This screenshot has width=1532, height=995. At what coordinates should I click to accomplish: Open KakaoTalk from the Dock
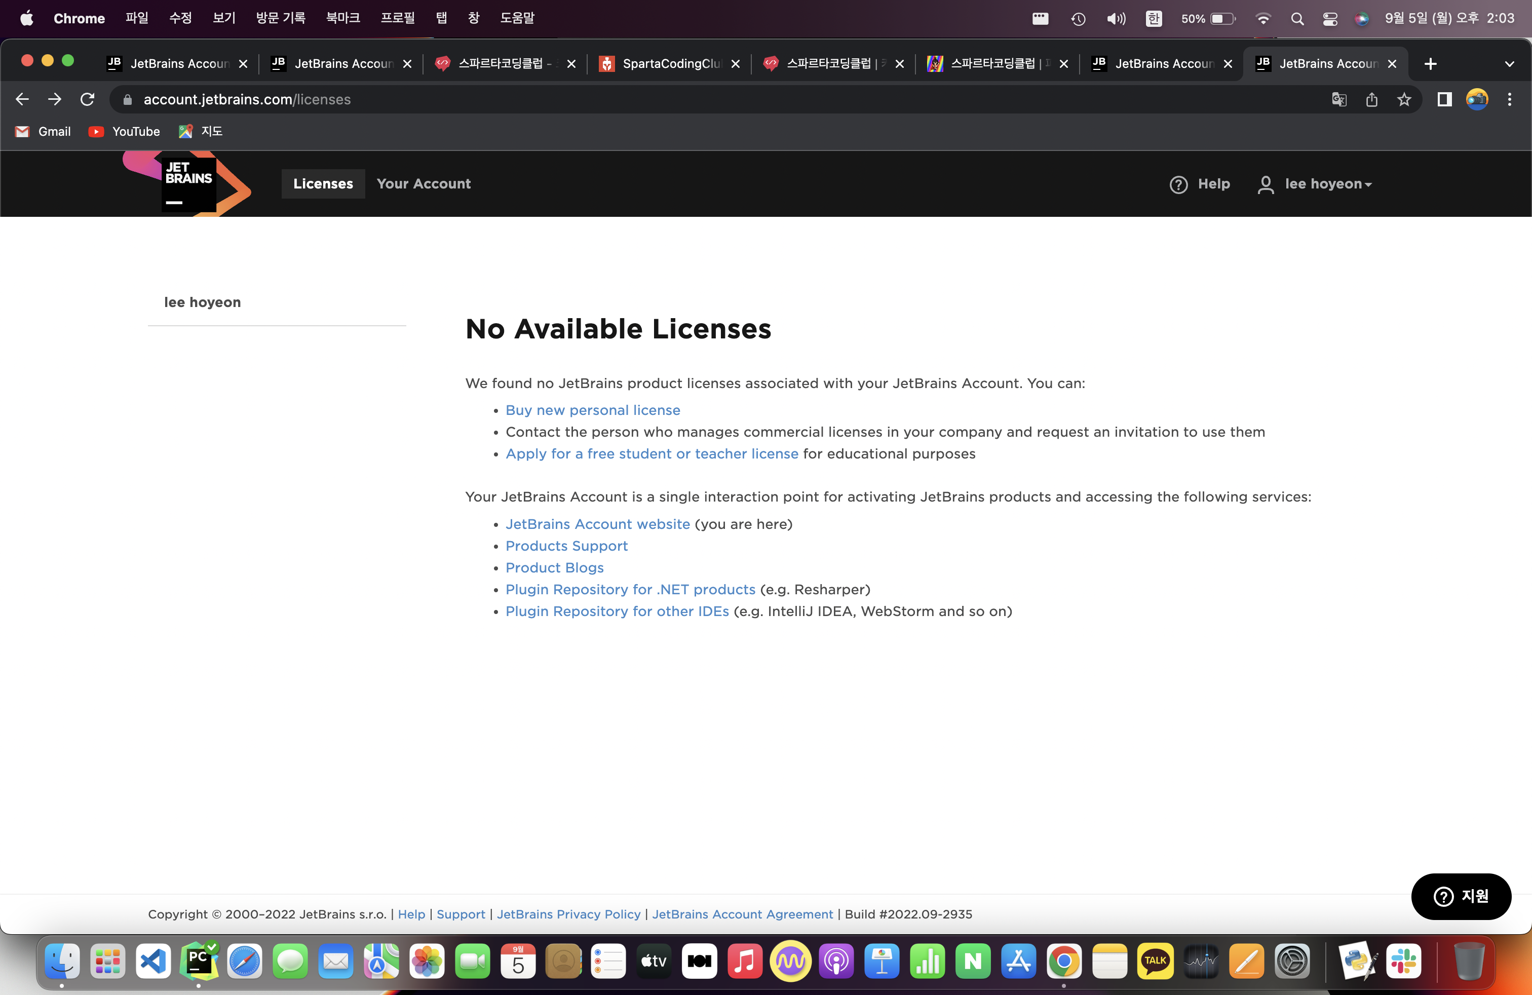point(1155,961)
